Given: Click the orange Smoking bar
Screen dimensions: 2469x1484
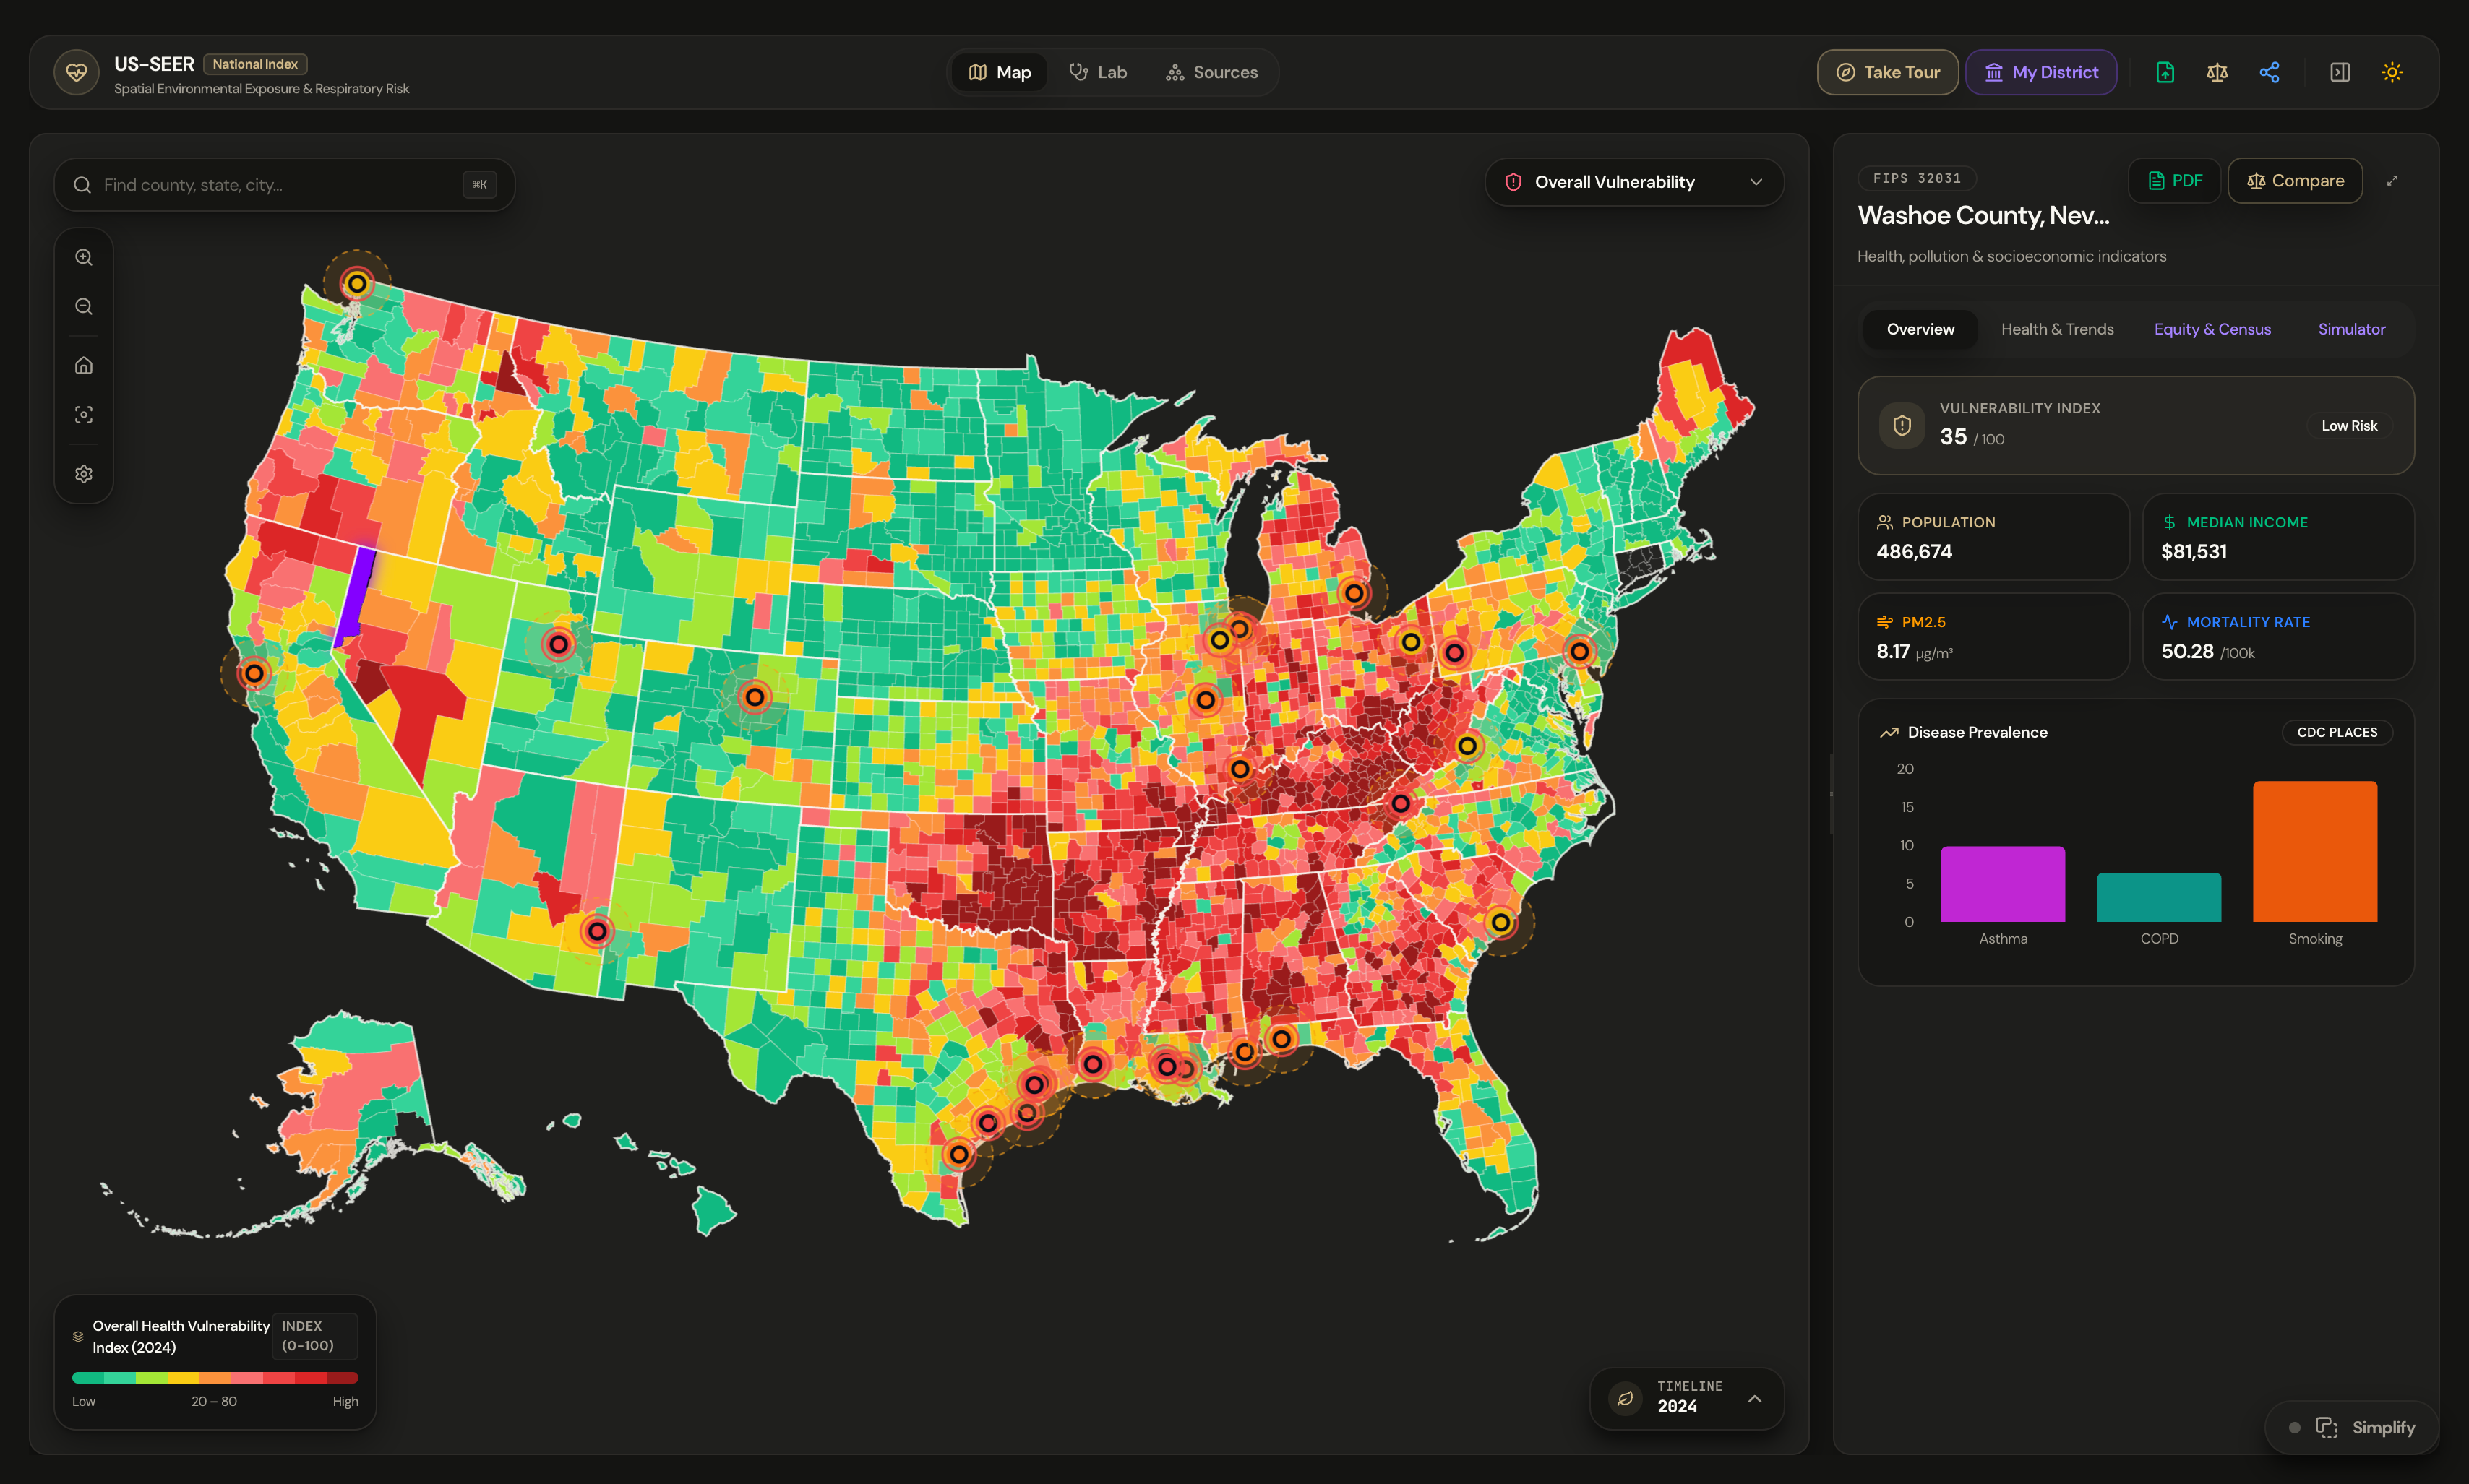Looking at the screenshot, I should click(2315, 851).
